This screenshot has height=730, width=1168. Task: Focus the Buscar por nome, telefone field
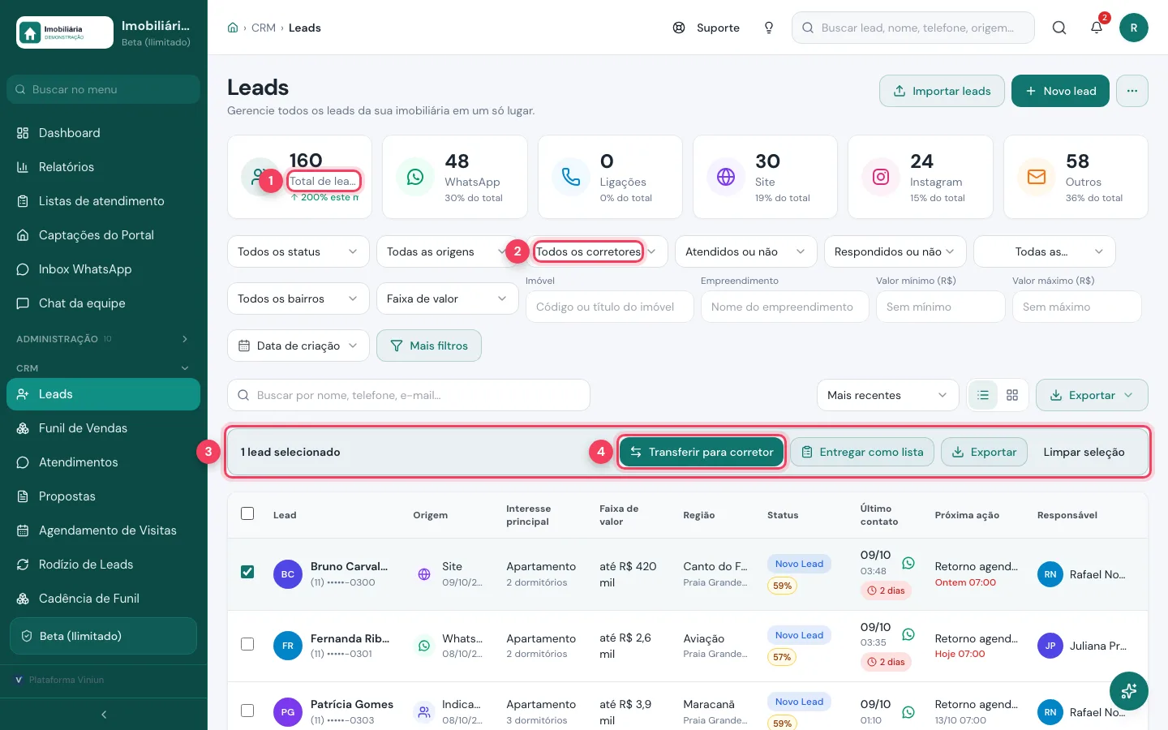coord(409,395)
